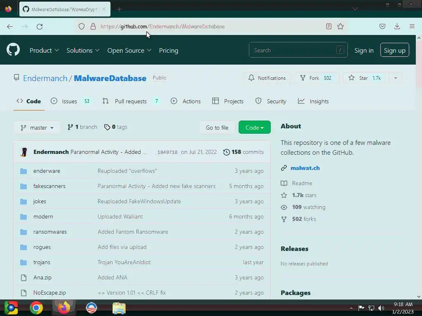Click the Notifications button
This screenshot has height=316, width=422.
267,78
